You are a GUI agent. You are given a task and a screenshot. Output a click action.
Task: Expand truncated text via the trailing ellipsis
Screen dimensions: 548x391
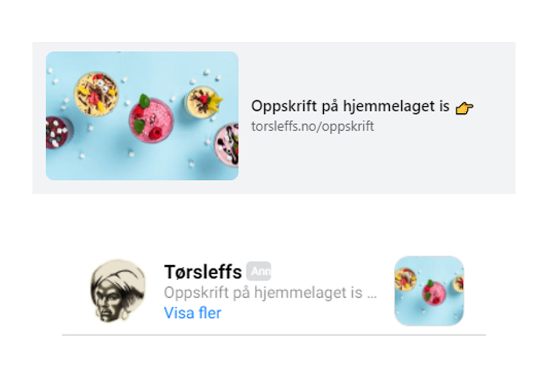[x=372, y=293]
